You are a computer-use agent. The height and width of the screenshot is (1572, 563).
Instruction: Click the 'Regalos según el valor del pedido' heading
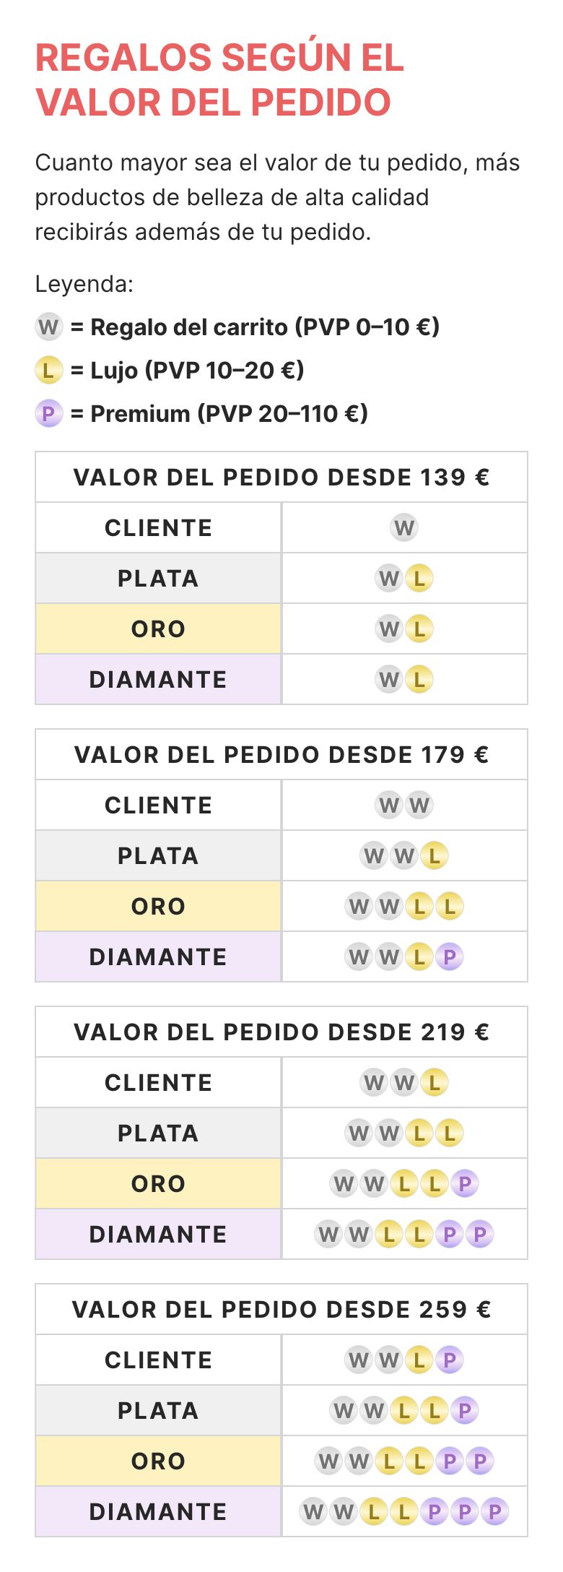219,79
